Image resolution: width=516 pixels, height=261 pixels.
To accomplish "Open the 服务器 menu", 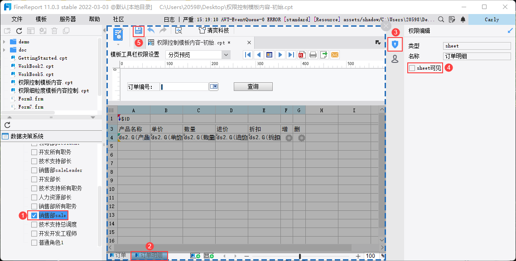I will [x=68, y=19].
